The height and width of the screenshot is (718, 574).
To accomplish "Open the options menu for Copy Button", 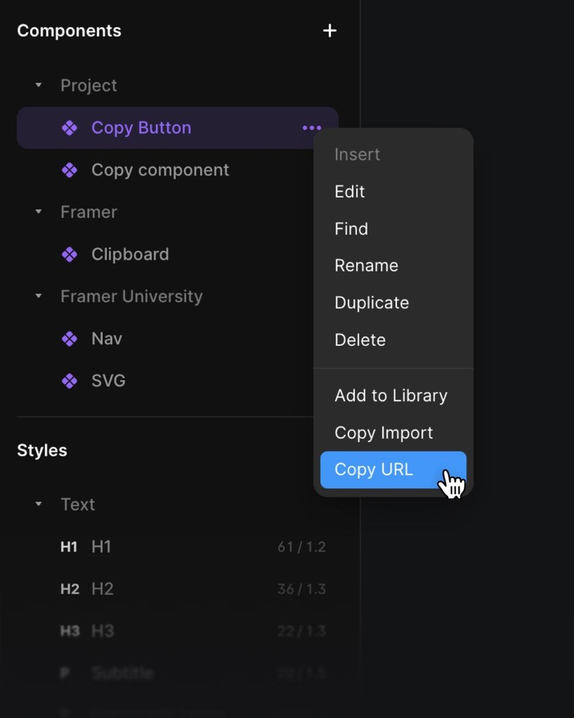I will click(310, 128).
